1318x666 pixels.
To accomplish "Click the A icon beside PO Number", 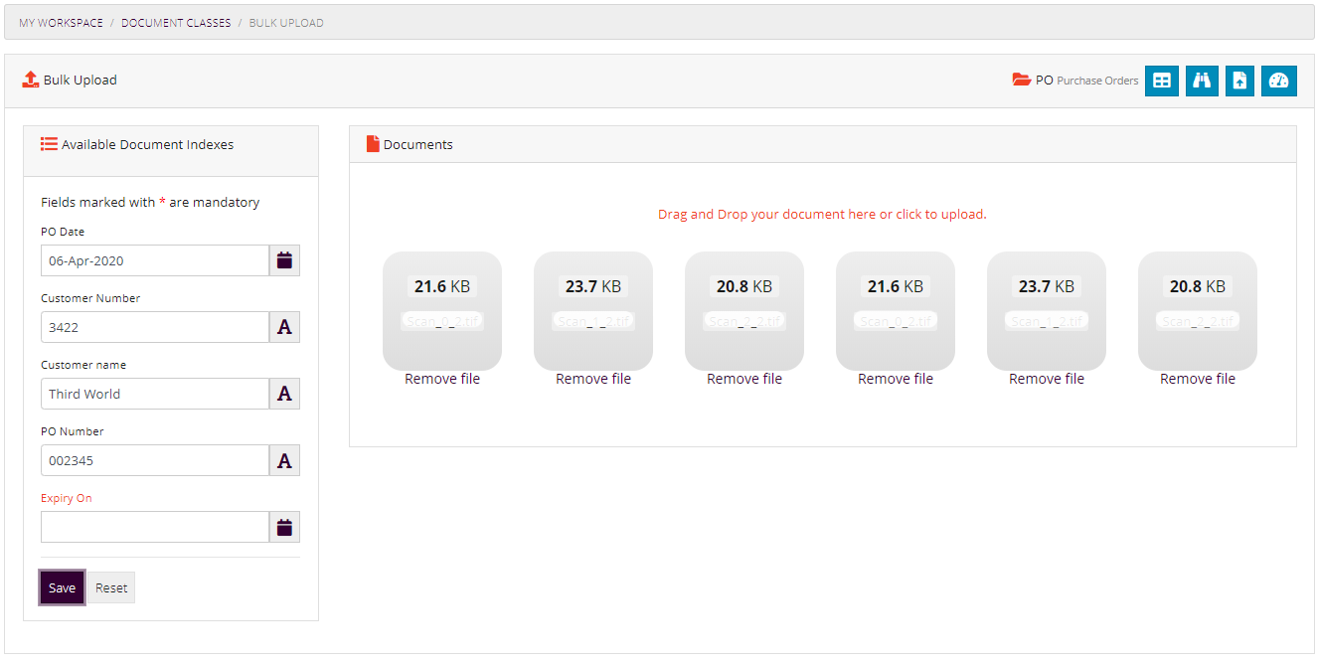I will coord(284,459).
